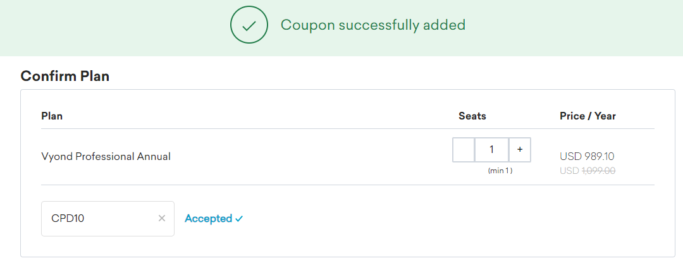Viewport: 683px width, 263px height.
Task: Click the Coupon successfully added message
Action: [x=372, y=25]
